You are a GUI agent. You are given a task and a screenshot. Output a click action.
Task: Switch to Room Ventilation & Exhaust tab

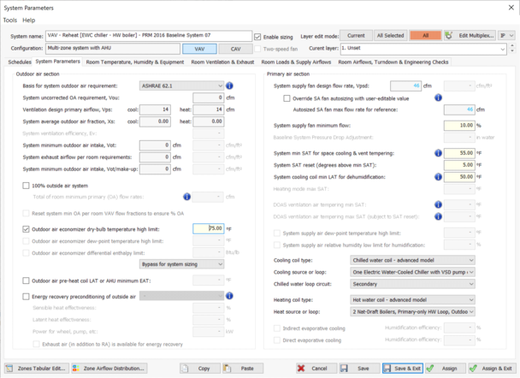[x=222, y=62]
